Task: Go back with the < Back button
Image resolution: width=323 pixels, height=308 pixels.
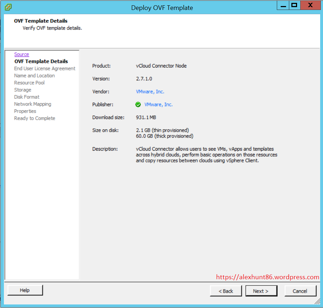Action: 226,291
